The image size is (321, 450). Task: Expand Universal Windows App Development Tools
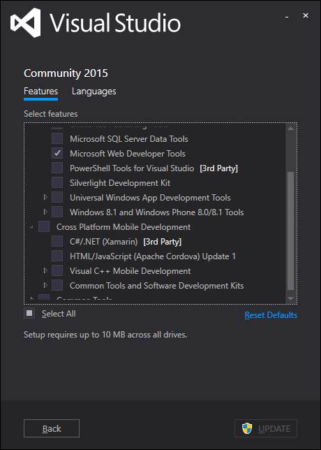click(45, 198)
